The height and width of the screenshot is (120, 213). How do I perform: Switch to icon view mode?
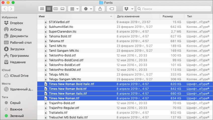(42, 9)
